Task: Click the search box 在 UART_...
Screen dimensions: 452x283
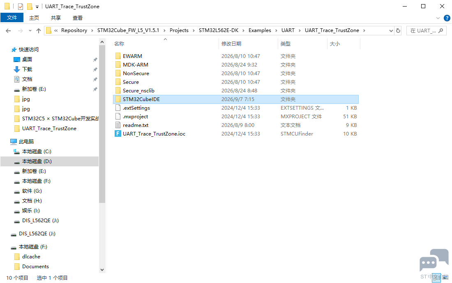Action: click(x=427, y=30)
